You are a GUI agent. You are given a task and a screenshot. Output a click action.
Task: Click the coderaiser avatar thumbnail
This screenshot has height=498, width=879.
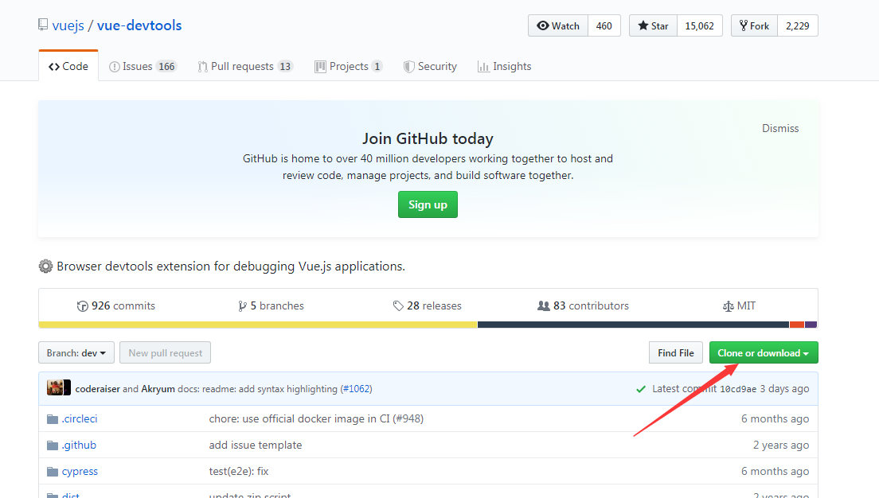[x=55, y=387]
